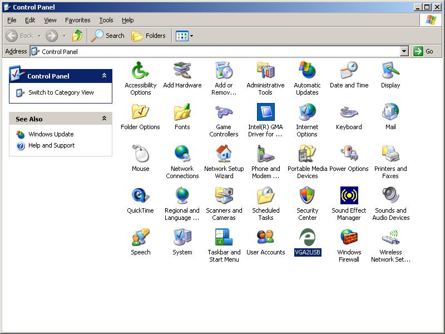This screenshot has height=334, width=445.
Task: Collapse the Control Panel side pane section
Action: [104, 76]
